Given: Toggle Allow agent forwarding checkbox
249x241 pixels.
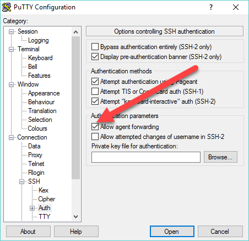Looking at the screenshot, I should 95,126.
